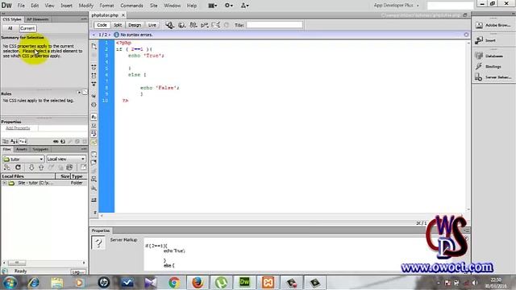The height and width of the screenshot is (290, 516).
Task: Click the Show list view icon in CSS panel
Action: pyautogui.click(x=14, y=142)
